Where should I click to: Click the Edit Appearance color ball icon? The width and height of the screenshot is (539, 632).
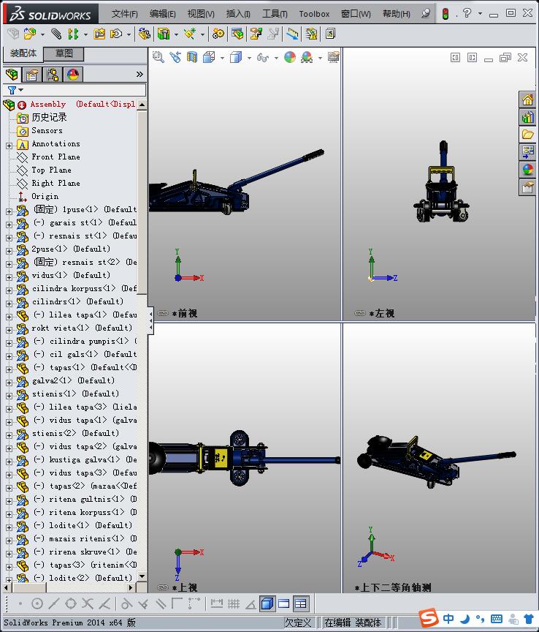pyautogui.click(x=290, y=57)
